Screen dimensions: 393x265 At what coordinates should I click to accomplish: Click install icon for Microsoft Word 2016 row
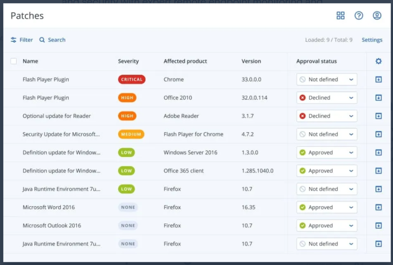click(x=378, y=207)
